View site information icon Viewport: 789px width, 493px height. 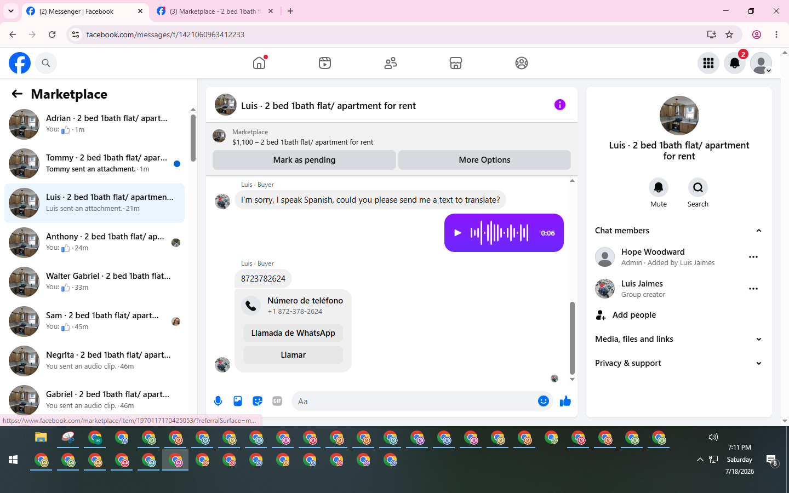click(x=76, y=35)
